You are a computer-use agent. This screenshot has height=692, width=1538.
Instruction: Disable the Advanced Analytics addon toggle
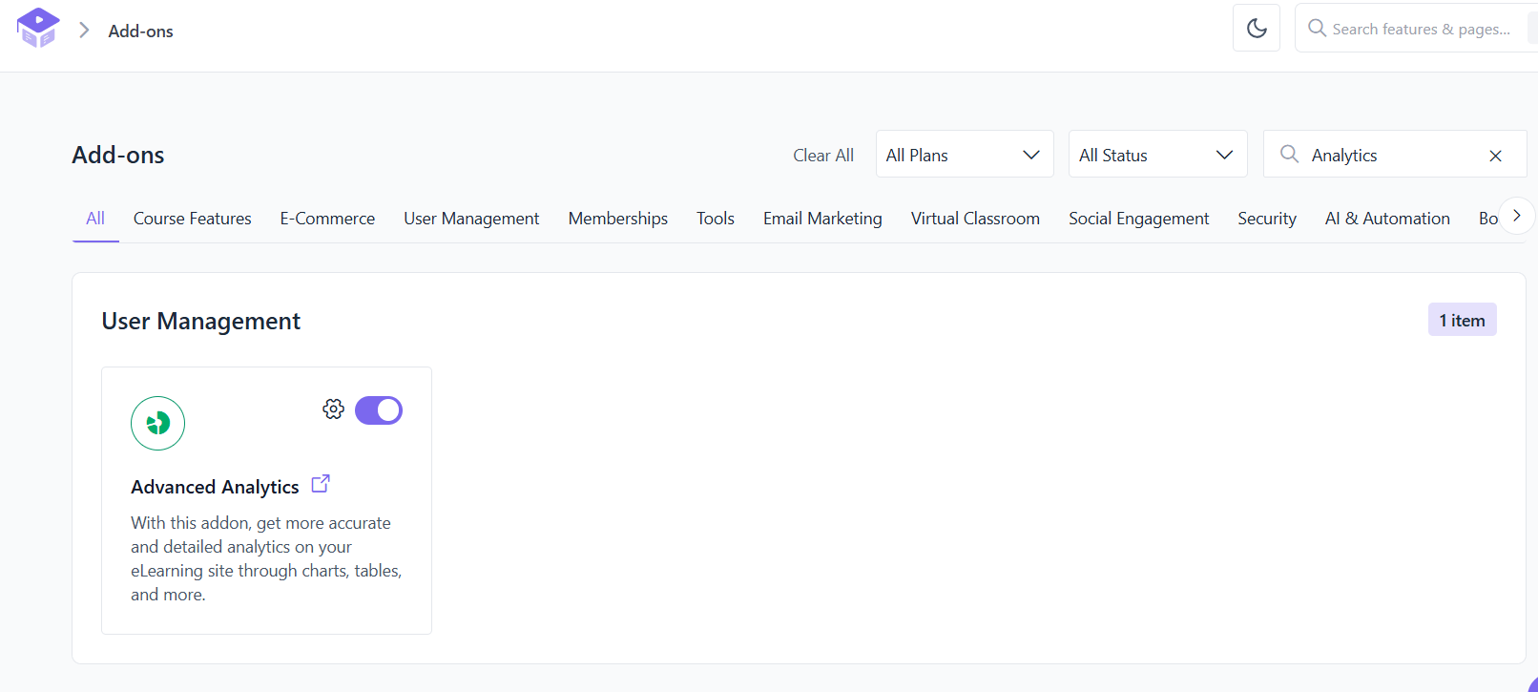pyautogui.click(x=379, y=410)
